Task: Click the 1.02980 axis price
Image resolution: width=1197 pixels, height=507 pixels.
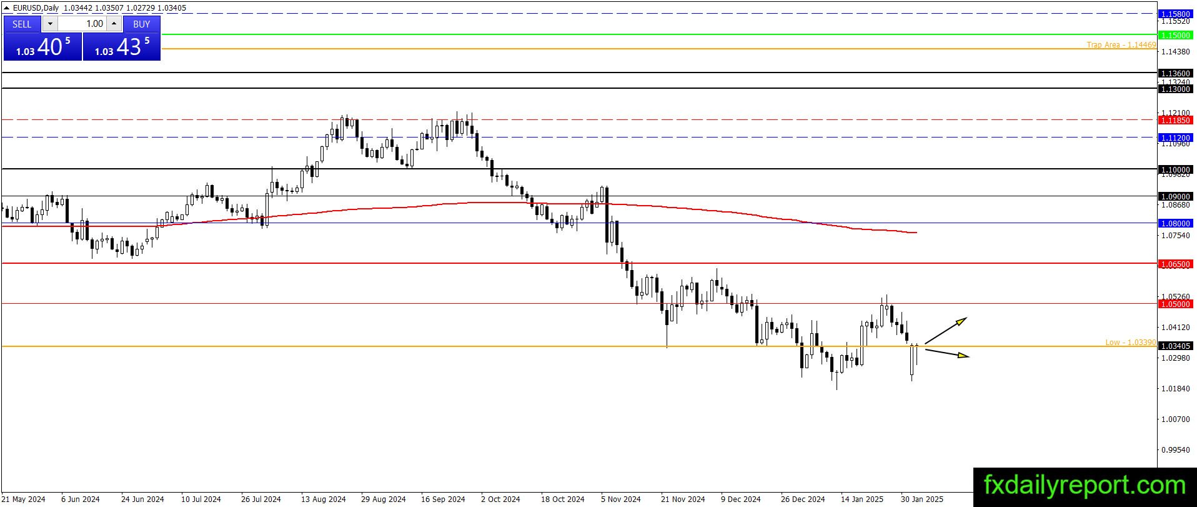Action: point(1175,358)
